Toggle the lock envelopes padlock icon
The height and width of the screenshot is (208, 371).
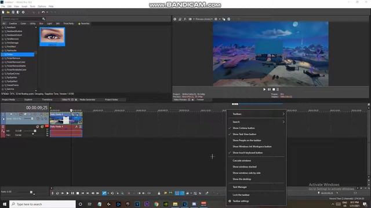point(159,193)
